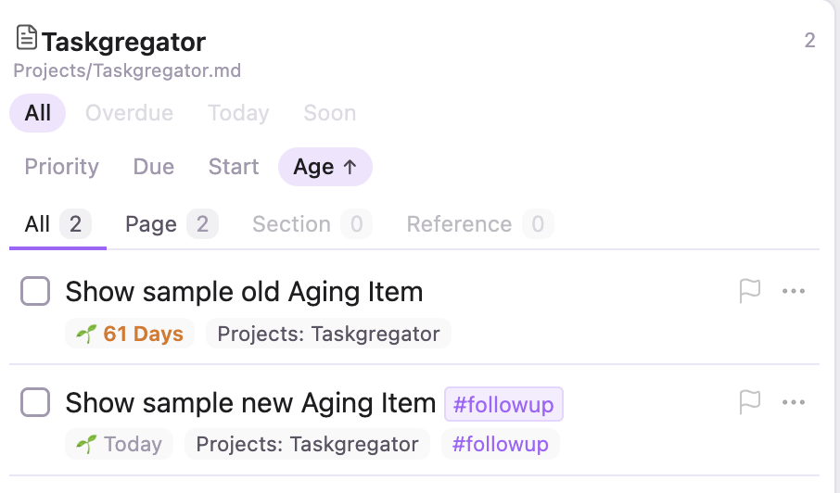This screenshot has width=840, height=493.
Task: Open more options for old Aging Item
Action: 794,291
